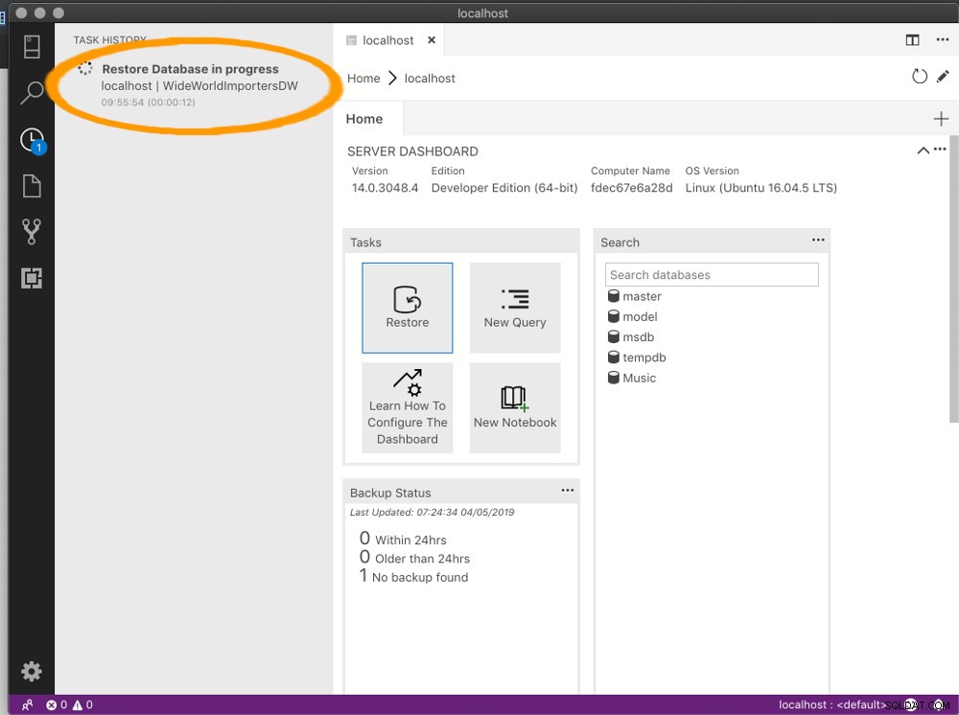This screenshot has height=715, width=959.
Task: Open the Servers view in activity bar
Action: [32, 46]
